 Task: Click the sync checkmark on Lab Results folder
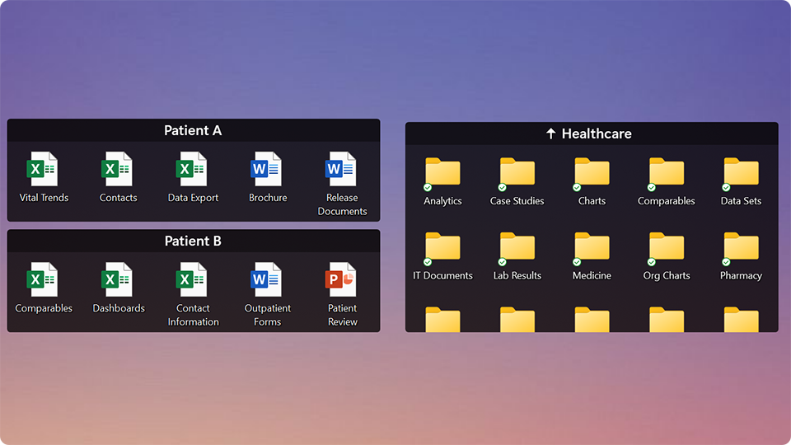[503, 262]
